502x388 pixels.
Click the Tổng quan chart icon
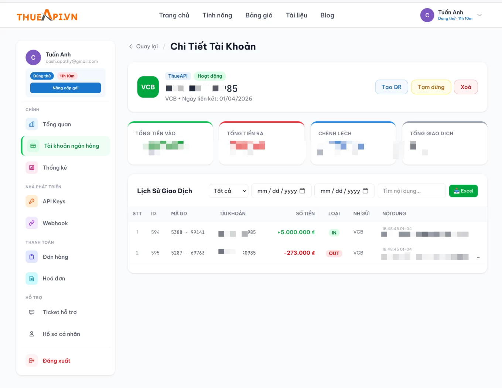(x=32, y=124)
